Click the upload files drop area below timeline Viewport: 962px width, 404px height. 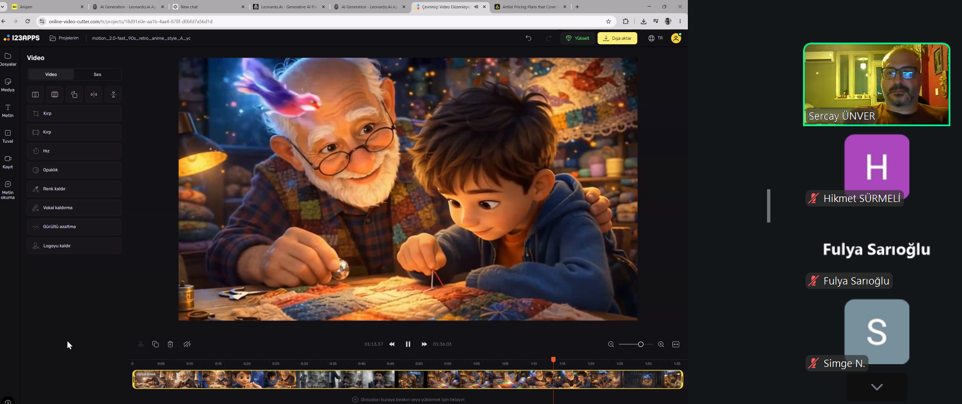[x=408, y=400]
